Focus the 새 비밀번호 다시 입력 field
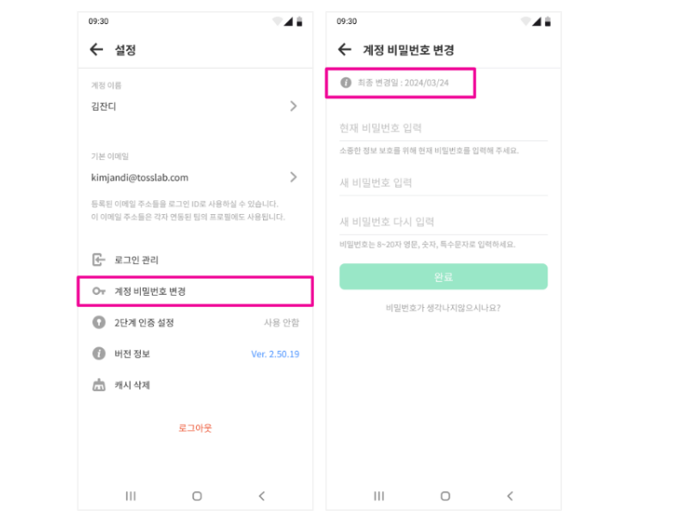691x522 pixels. [443, 222]
